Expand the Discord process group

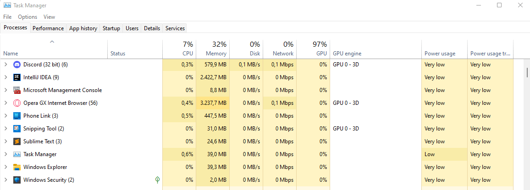[6, 65]
